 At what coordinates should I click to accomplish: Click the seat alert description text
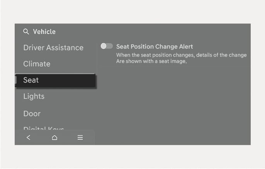(181, 58)
